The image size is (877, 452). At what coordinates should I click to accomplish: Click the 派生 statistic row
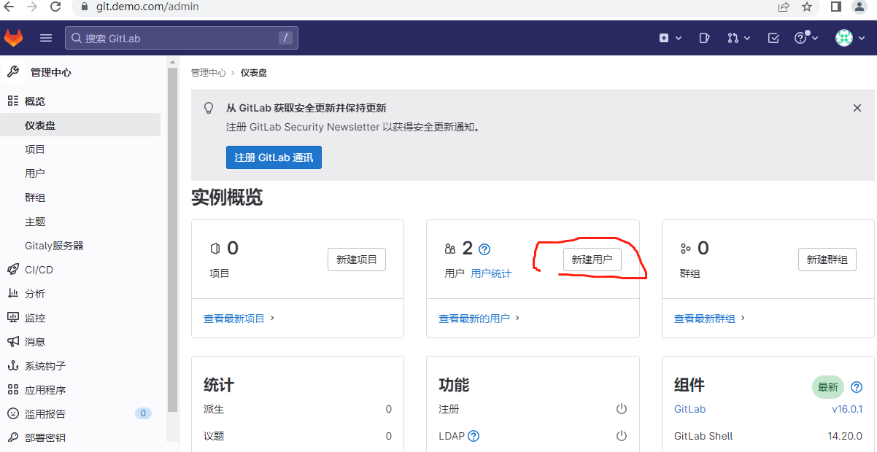[x=298, y=409]
